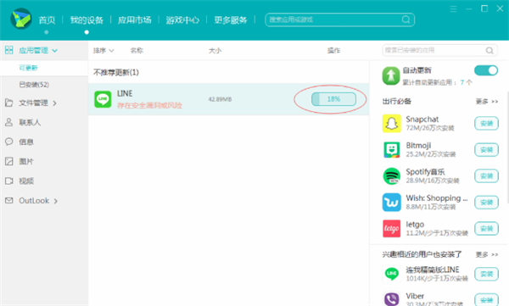
Task: Click the 操作 column header
Action: click(x=333, y=51)
